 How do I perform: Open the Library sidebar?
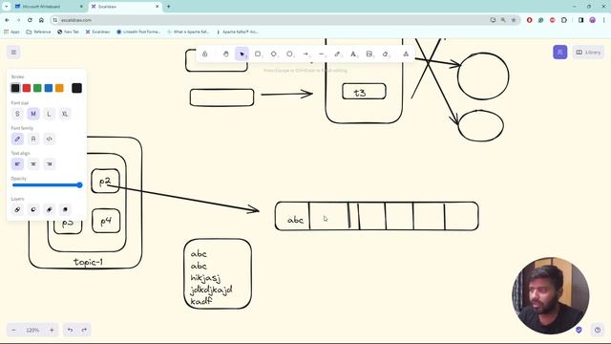(588, 52)
